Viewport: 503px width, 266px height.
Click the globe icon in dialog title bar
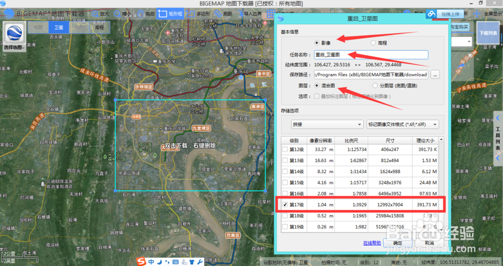(x=280, y=19)
